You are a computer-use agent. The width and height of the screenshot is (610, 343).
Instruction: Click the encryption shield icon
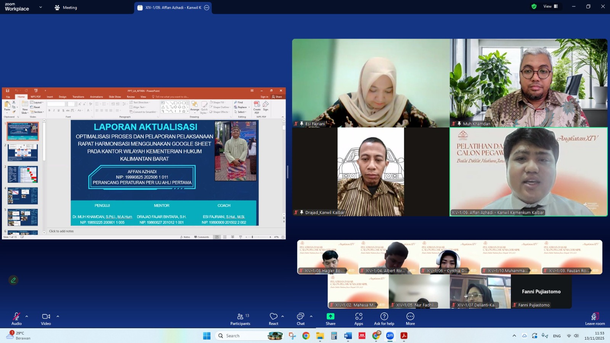[x=534, y=6]
